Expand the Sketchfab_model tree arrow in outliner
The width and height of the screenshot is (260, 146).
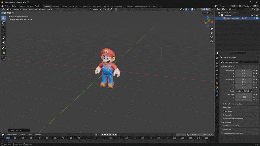coord(222,18)
